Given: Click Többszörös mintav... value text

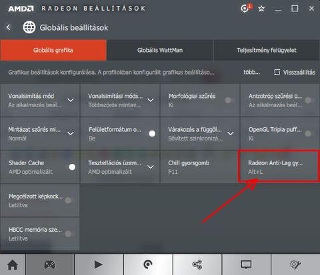Looking at the screenshot, I should (115, 105).
